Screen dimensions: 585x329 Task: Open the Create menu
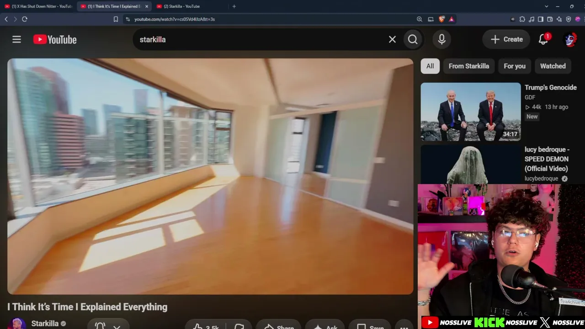pyautogui.click(x=506, y=39)
